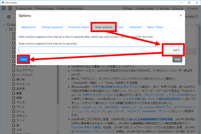Close the Options dialog with the X
The width and height of the screenshot is (201, 134).
[x=181, y=15]
